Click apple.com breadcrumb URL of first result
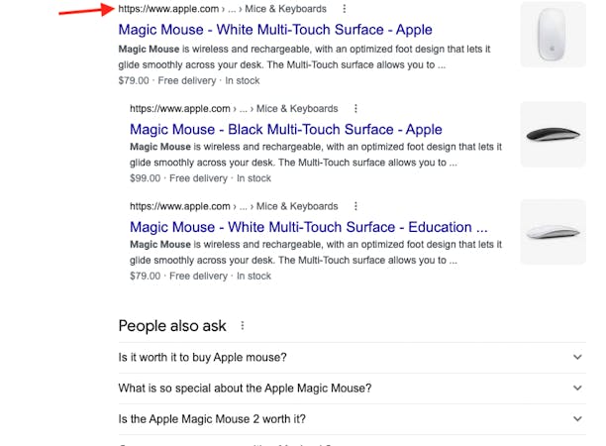The image size is (606, 446). 222,9
